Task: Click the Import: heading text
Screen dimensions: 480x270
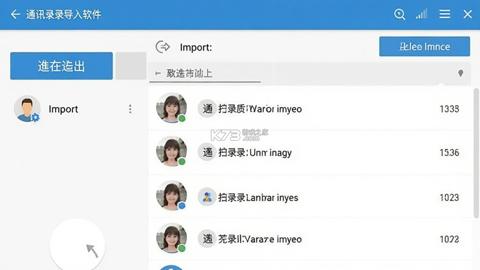Action: coord(196,47)
